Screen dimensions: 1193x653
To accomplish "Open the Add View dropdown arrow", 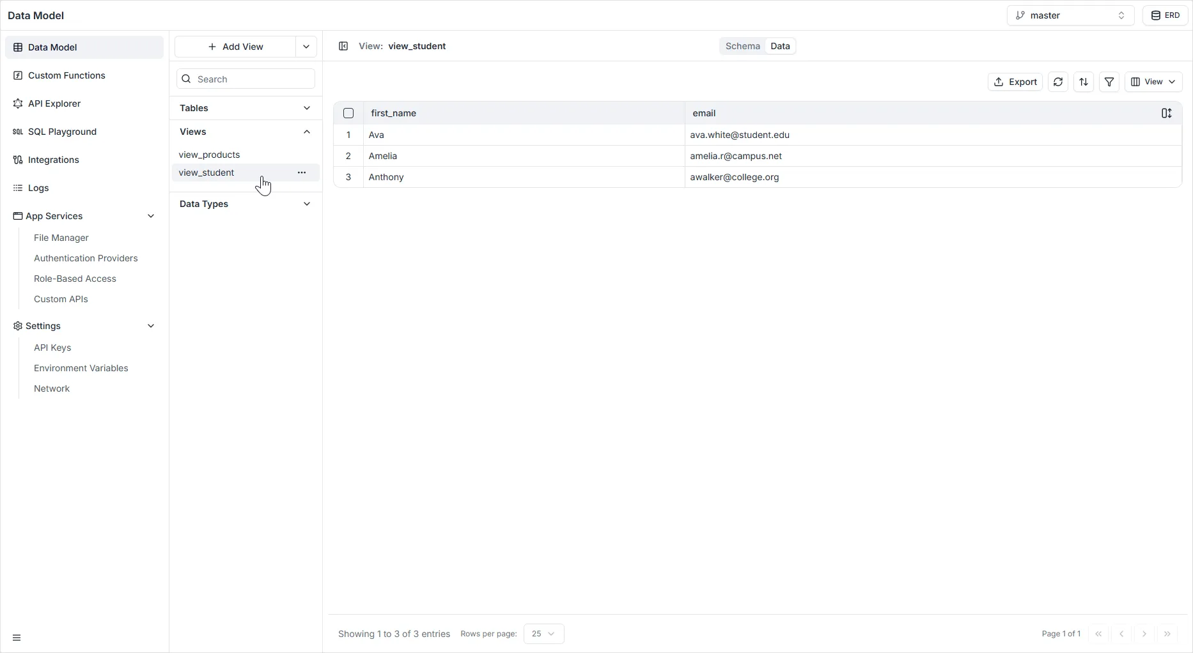I will pos(306,47).
